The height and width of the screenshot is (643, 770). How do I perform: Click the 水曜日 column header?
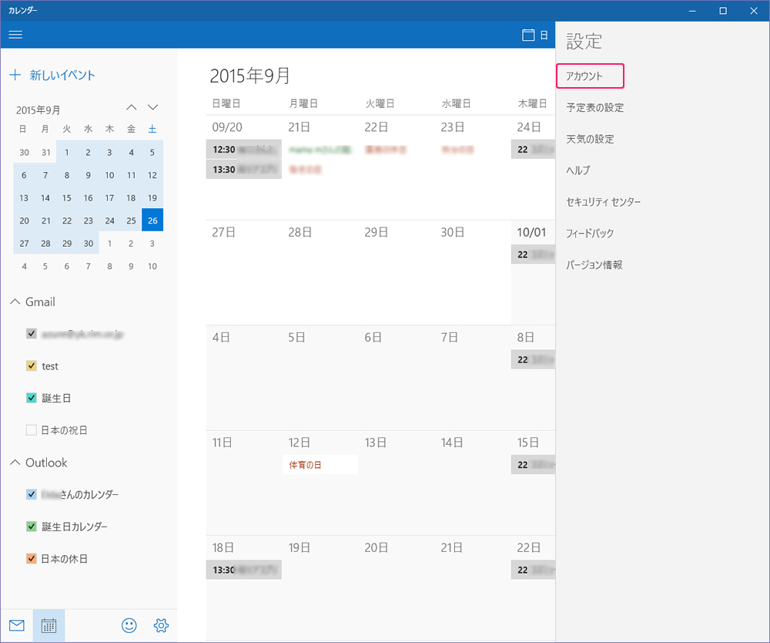[x=456, y=103]
